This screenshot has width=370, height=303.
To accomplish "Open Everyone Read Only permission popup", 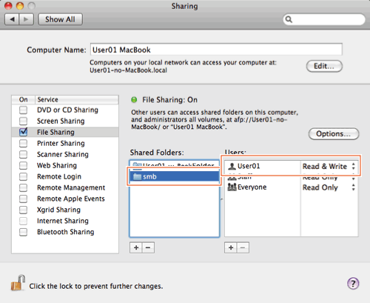I will 329,187.
